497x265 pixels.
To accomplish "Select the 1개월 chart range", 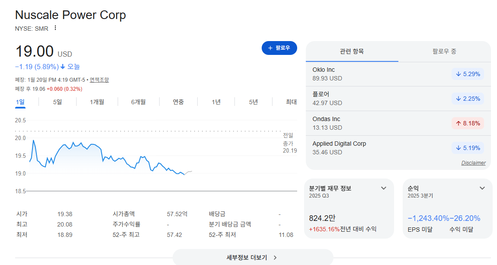I will [x=96, y=102].
